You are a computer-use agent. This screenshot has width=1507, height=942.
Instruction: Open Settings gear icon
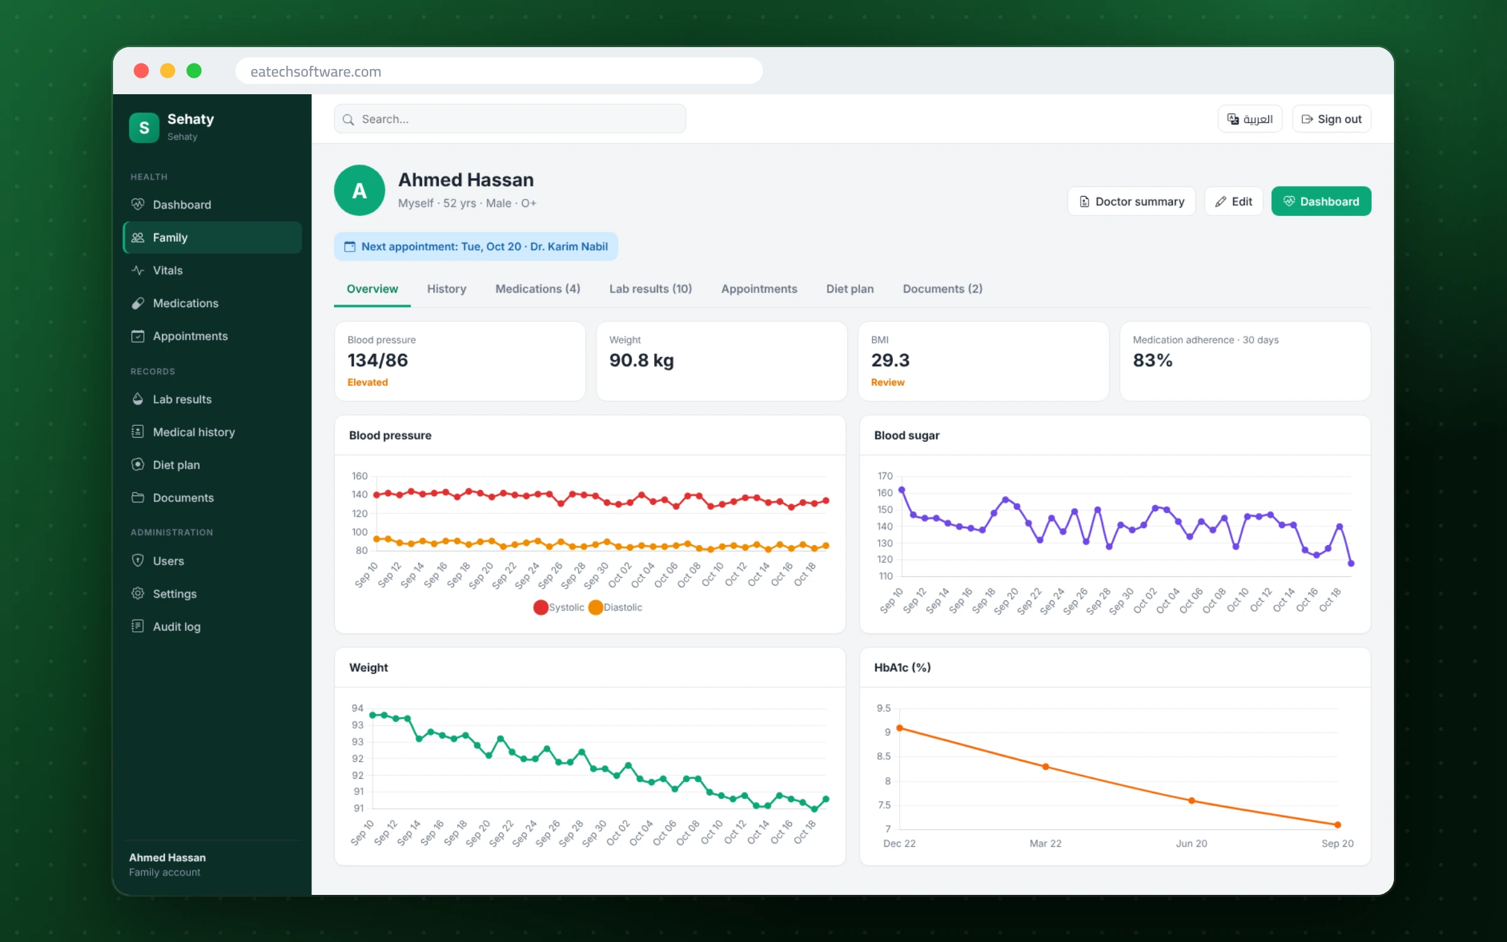click(x=138, y=593)
